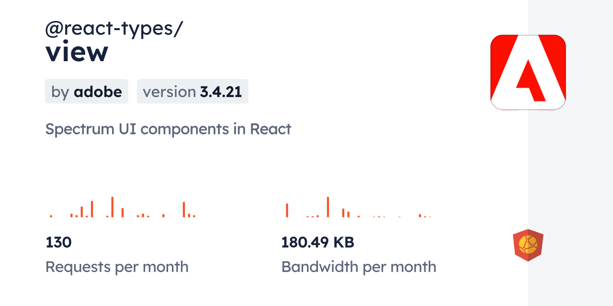Select the rightmost dot in requests chart

pos(194,216)
